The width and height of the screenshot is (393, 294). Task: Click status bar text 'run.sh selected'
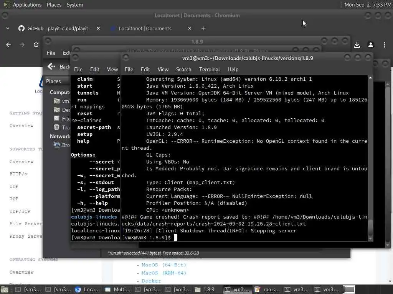154,253
